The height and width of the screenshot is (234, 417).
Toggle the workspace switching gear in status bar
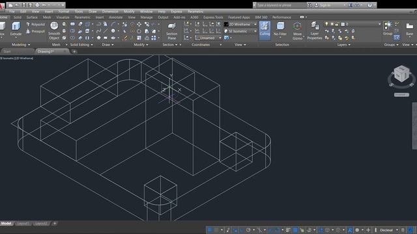357,230
